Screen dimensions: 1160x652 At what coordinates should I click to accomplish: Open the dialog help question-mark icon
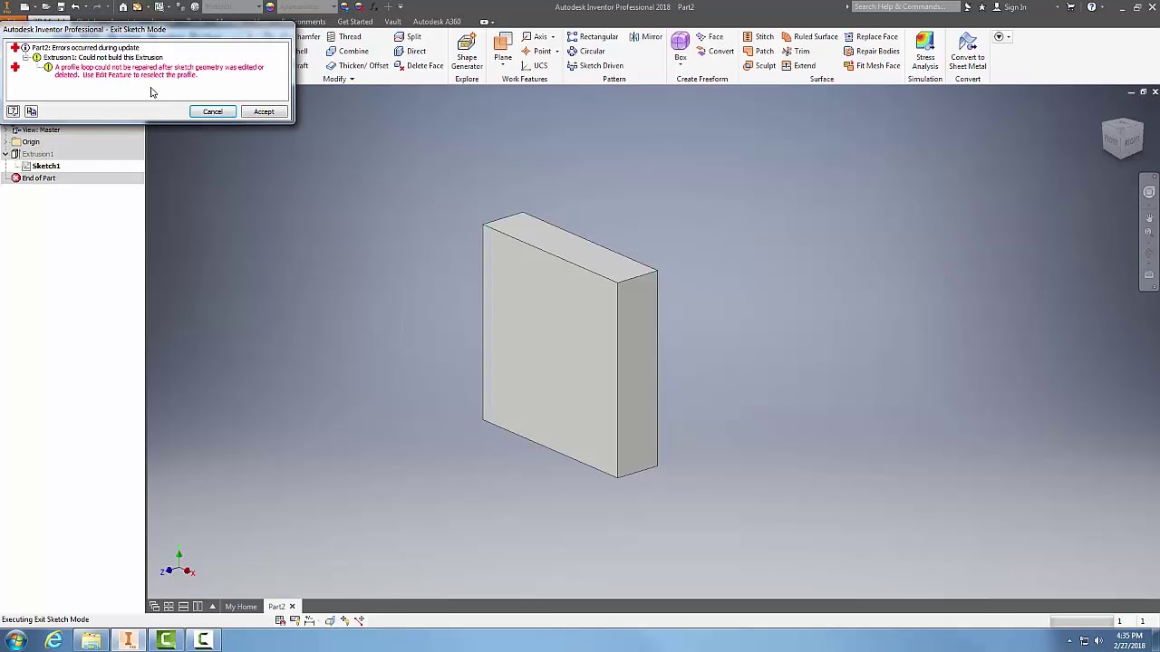13,110
